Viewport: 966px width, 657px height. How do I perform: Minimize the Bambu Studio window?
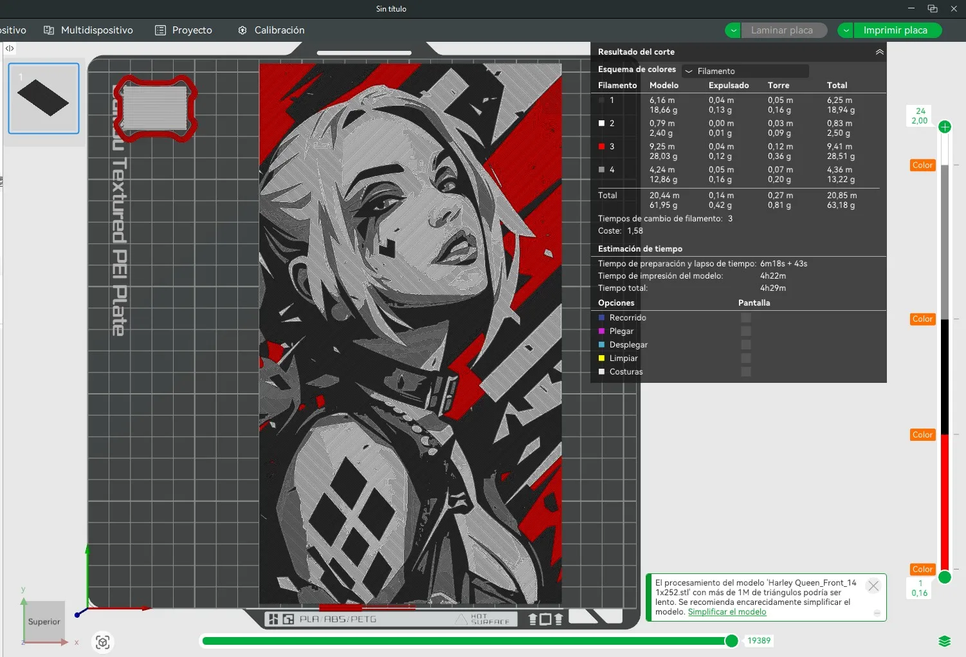click(911, 8)
